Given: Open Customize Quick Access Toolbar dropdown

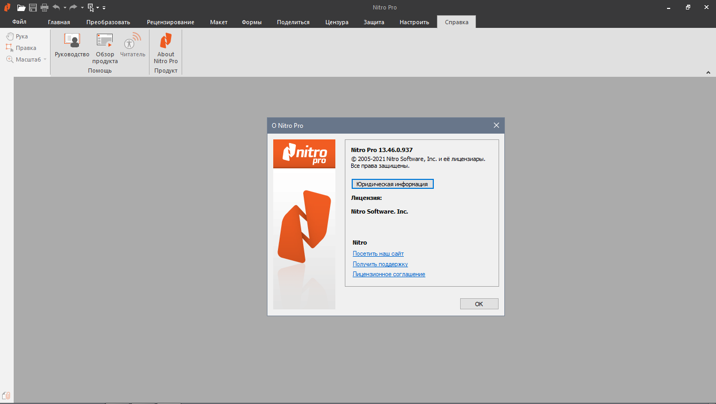Looking at the screenshot, I should [104, 8].
